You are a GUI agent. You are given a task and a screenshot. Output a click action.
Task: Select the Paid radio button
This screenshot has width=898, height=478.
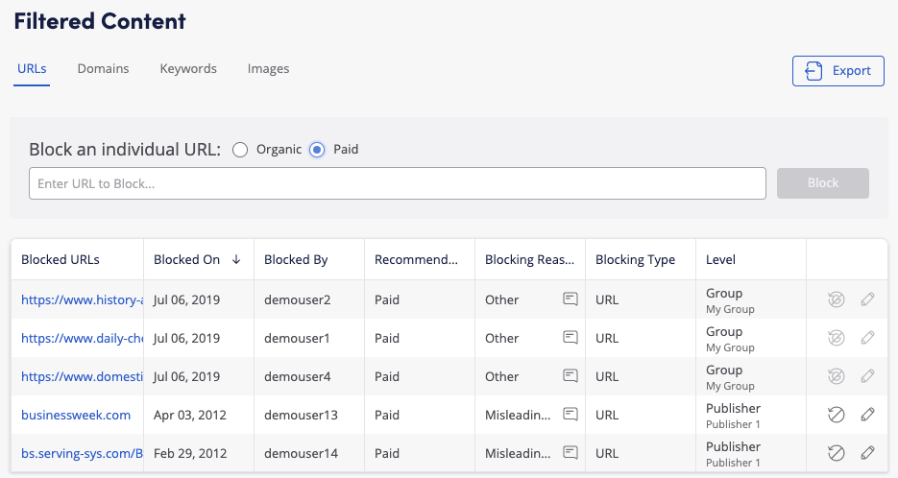(317, 150)
